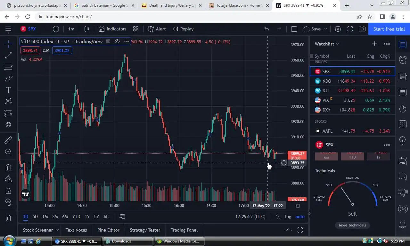The width and height of the screenshot is (410, 246).
Task: Open the Pine Editor tab
Action: (108, 230)
